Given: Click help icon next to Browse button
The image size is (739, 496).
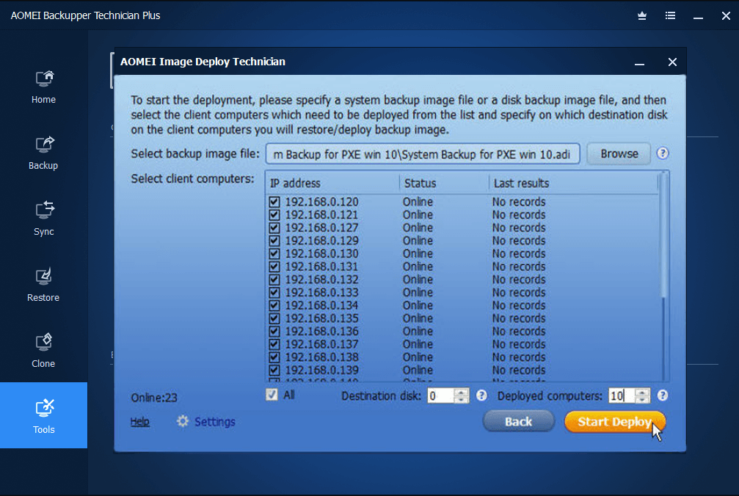Looking at the screenshot, I should coord(662,153).
